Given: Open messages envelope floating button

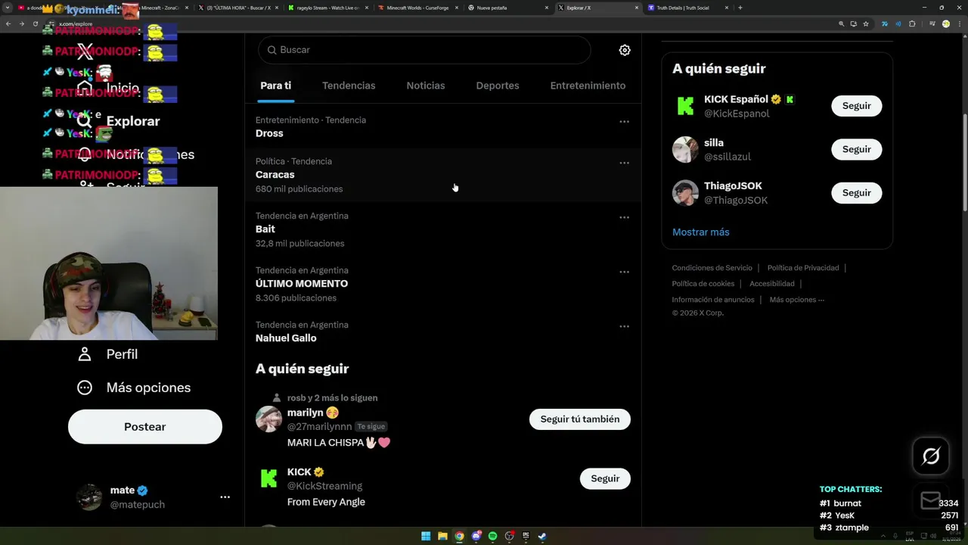Looking at the screenshot, I should click(931, 500).
